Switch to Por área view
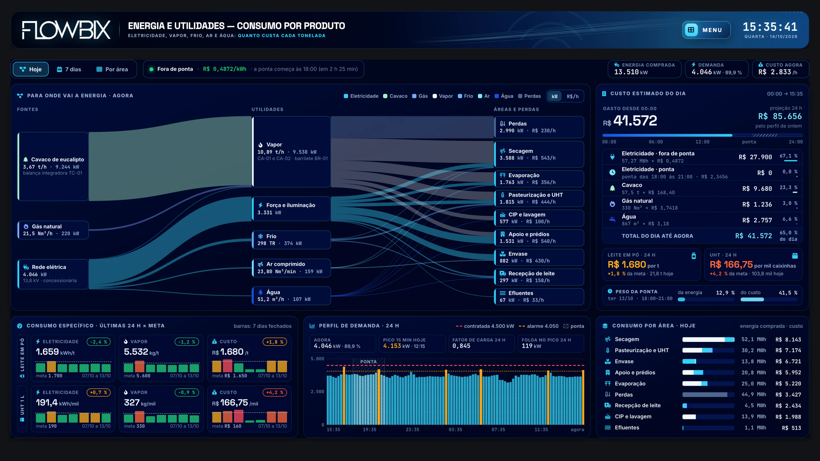The image size is (820, 461). (x=112, y=69)
